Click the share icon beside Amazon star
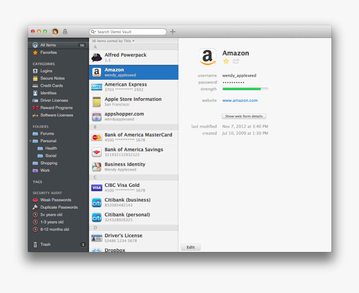The height and width of the screenshot is (293, 359). (x=236, y=61)
